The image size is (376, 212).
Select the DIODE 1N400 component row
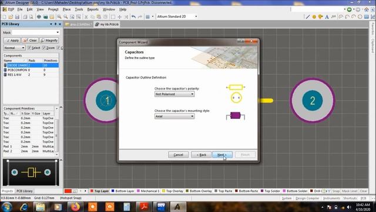click(31, 65)
